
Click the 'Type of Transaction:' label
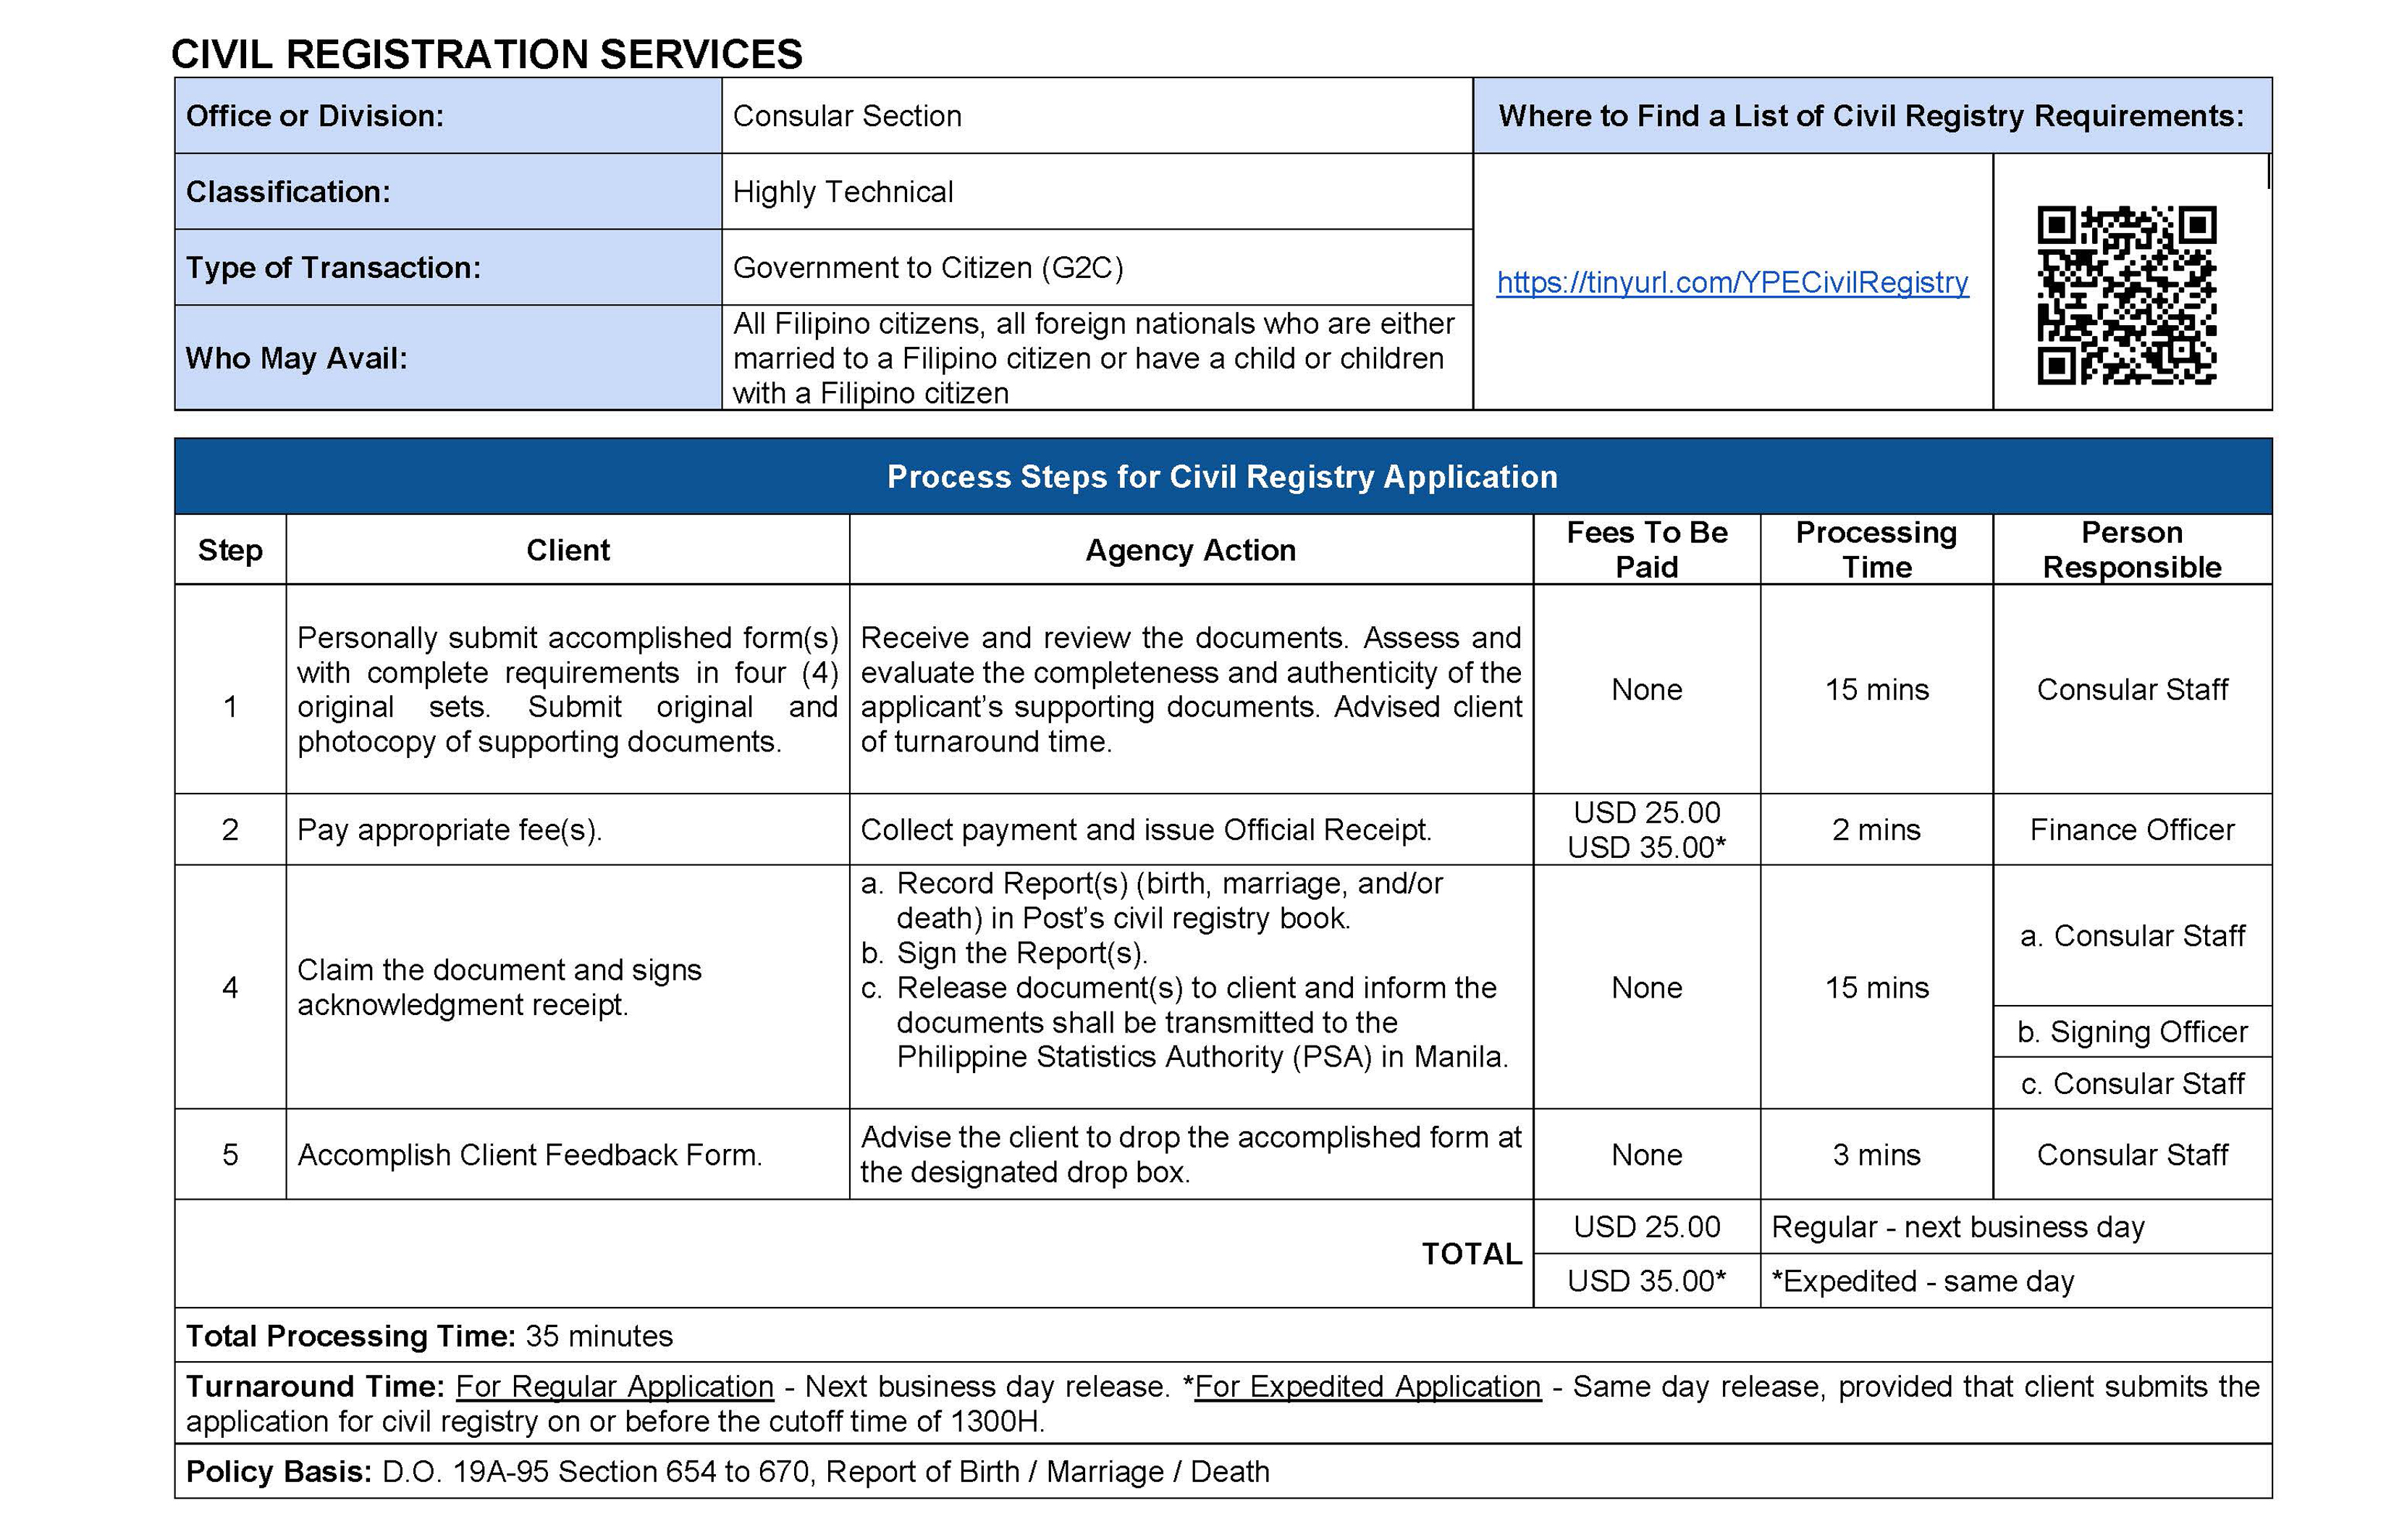(x=333, y=267)
